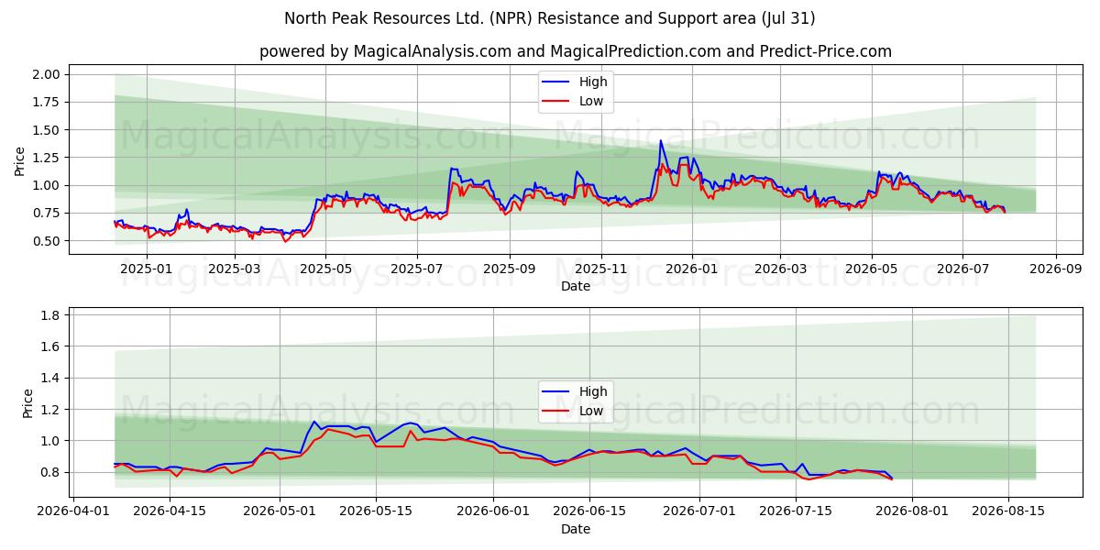Click the 'High' legend entry in bottom chart
The image size is (1100, 550).
[593, 391]
